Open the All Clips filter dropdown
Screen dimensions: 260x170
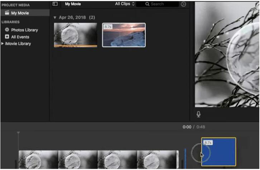pyautogui.click(x=124, y=4)
